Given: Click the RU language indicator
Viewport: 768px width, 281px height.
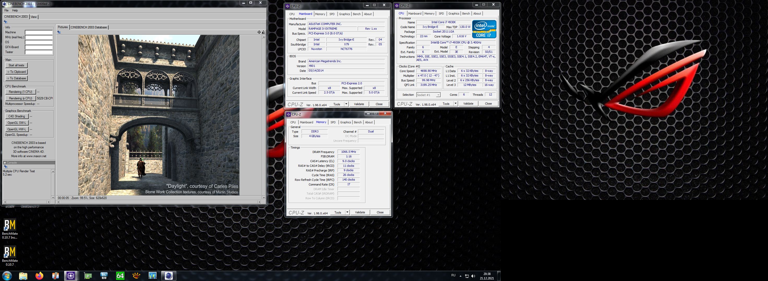Looking at the screenshot, I should coord(453,275).
